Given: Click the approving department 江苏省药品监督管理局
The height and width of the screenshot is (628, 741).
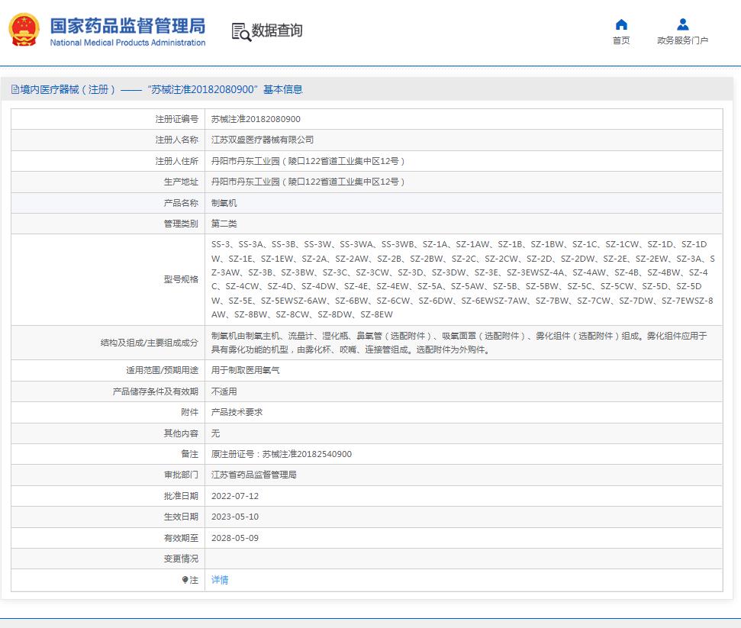Looking at the screenshot, I should click(254, 475).
